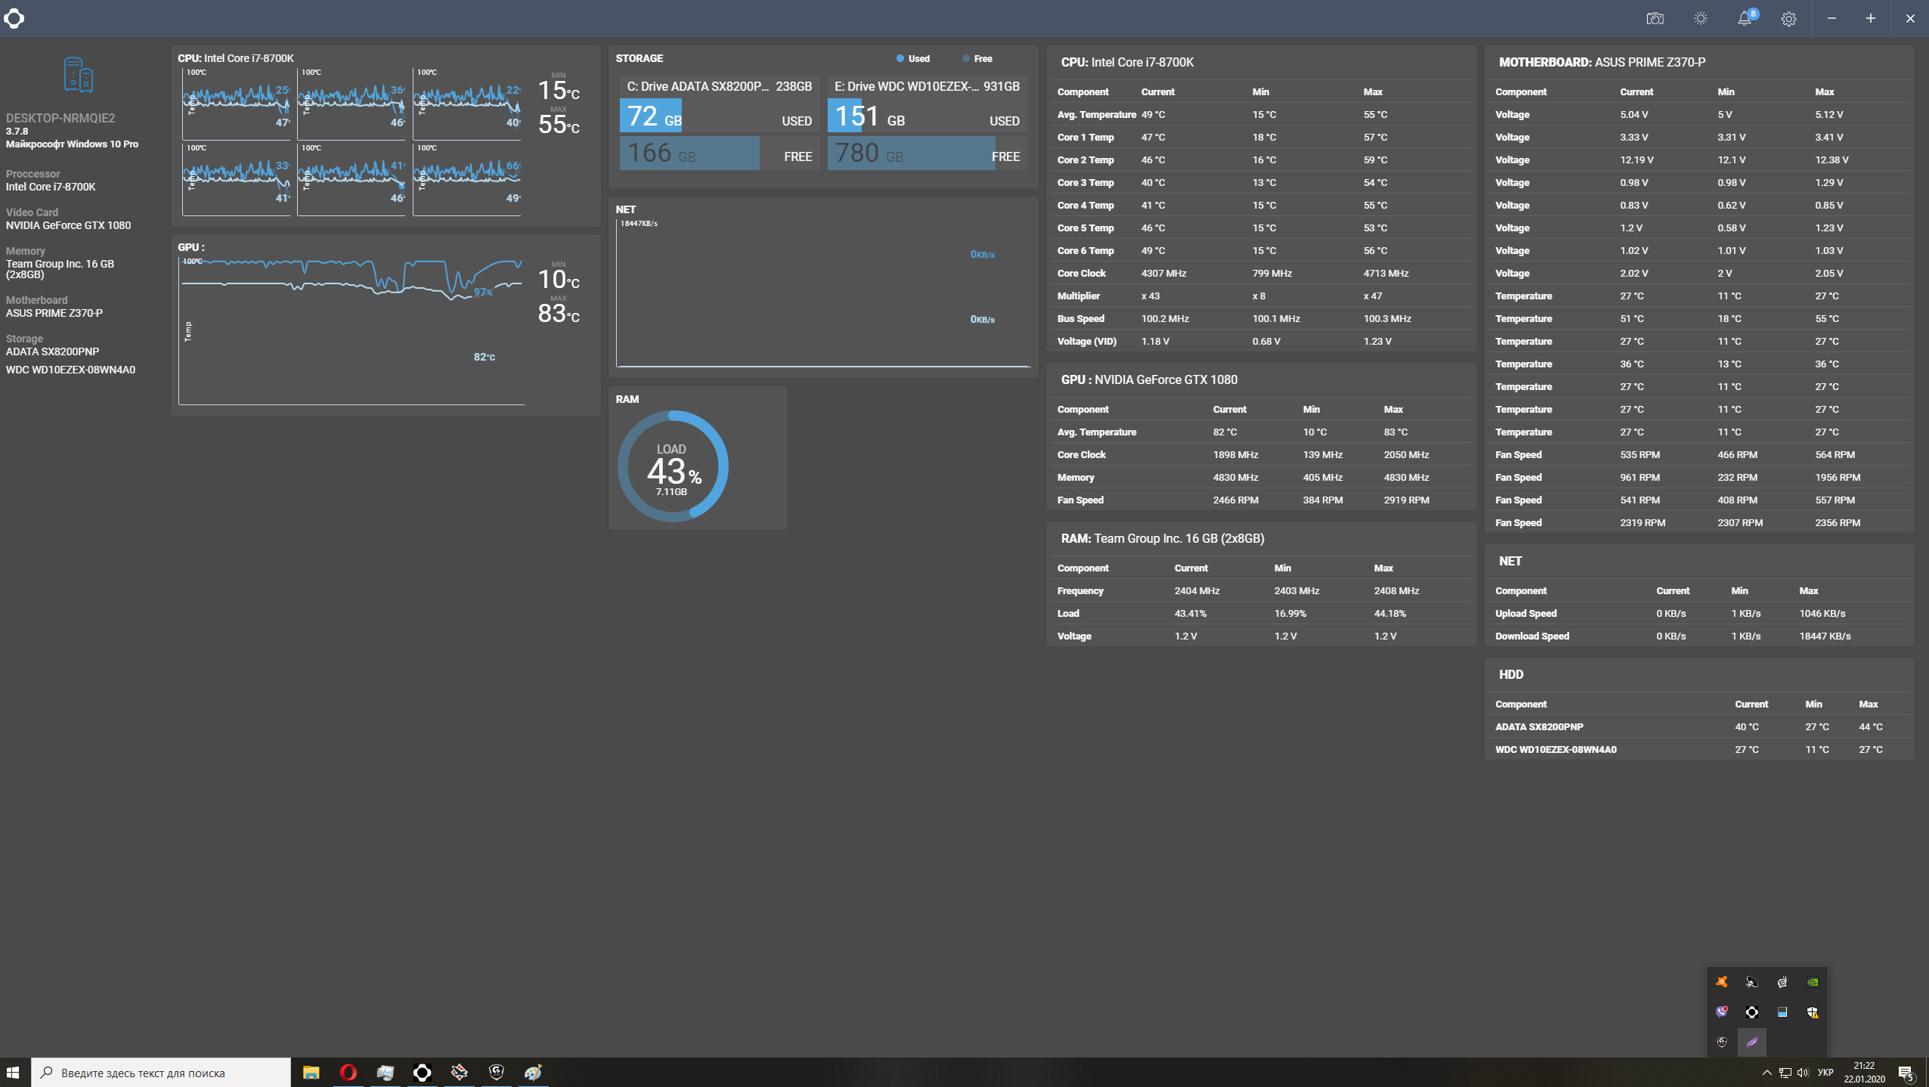Click the NET traffic graph area
1929x1087 pixels.
pos(823,293)
